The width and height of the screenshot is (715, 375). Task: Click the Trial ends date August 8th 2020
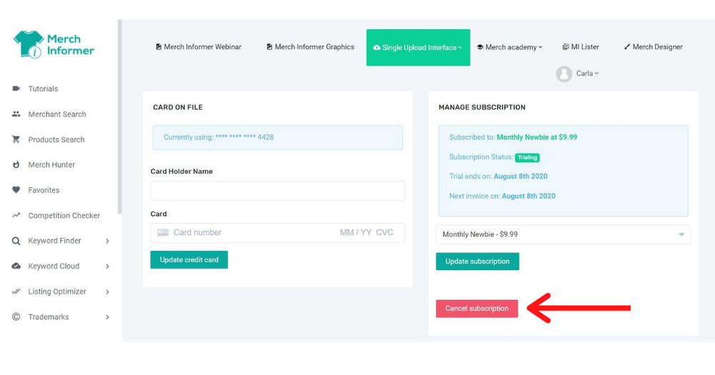(x=521, y=176)
